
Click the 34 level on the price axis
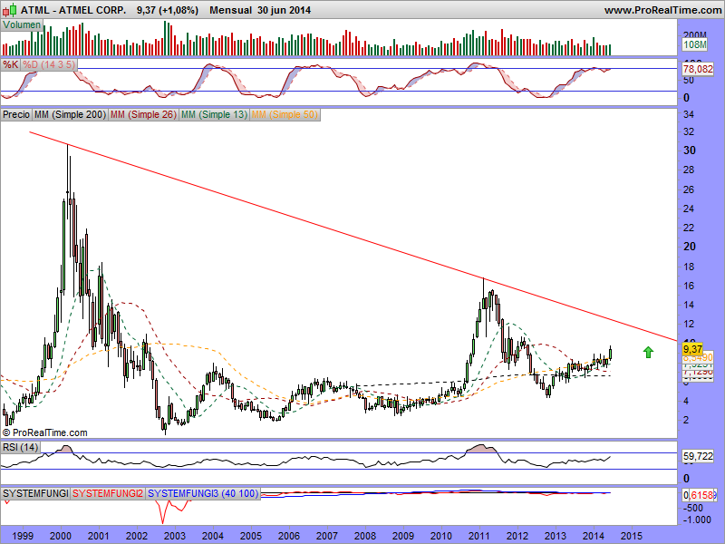pyautogui.click(x=689, y=114)
